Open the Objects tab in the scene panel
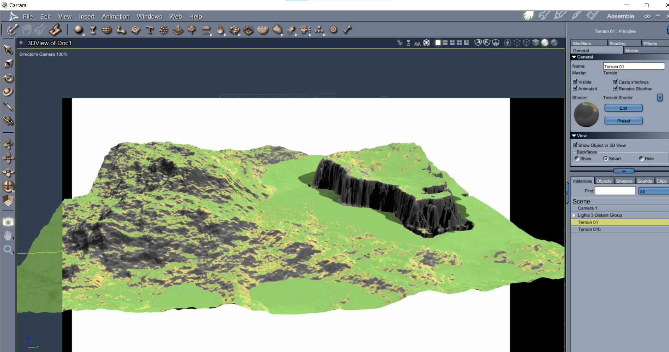This screenshot has height=352, width=669. coord(604,181)
